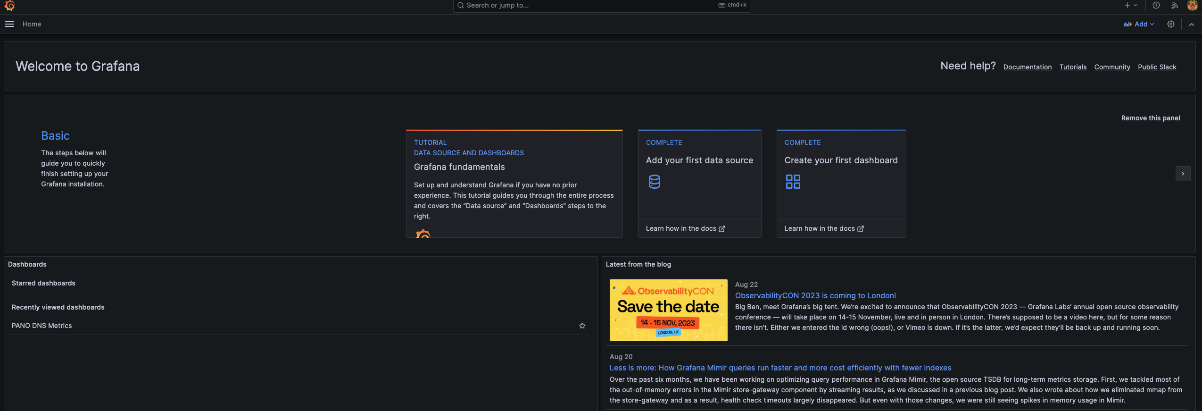The image size is (1202, 411).
Task: Click the Search or jump to field
Action: click(601, 5)
